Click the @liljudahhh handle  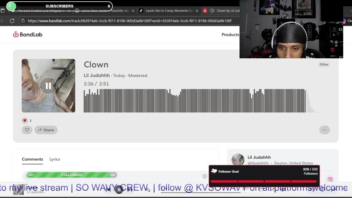click(258, 163)
